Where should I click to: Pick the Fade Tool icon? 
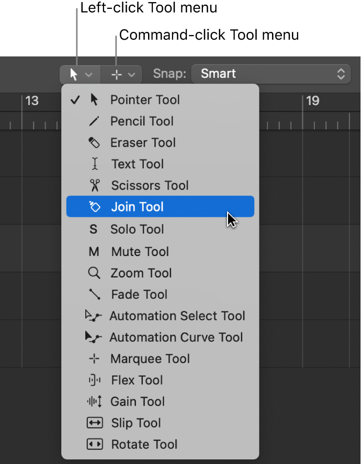[93, 294]
